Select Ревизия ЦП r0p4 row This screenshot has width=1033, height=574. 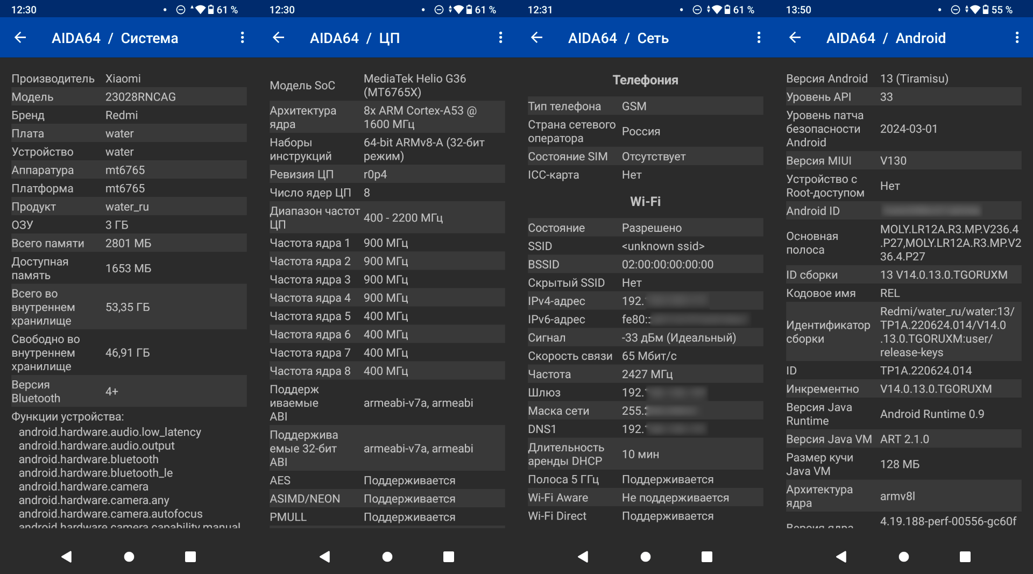pos(387,174)
